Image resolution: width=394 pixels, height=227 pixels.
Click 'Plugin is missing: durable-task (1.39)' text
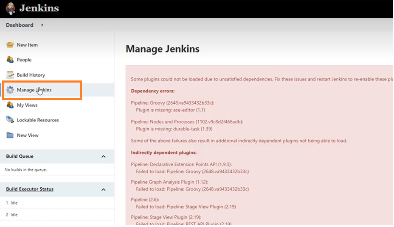coord(174,129)
